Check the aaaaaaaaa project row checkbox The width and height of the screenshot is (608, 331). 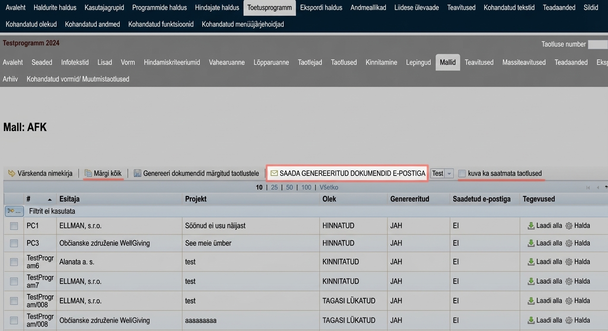[14, 321]
